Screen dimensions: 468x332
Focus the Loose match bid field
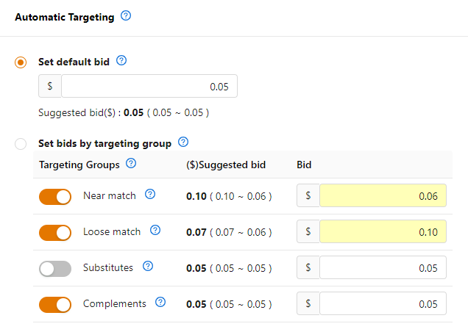pos(383,231)
